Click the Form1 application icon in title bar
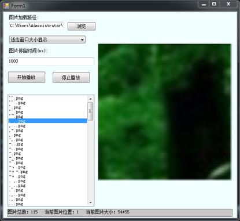This screenshot has width=240, height=221. (x=6, y=6)
